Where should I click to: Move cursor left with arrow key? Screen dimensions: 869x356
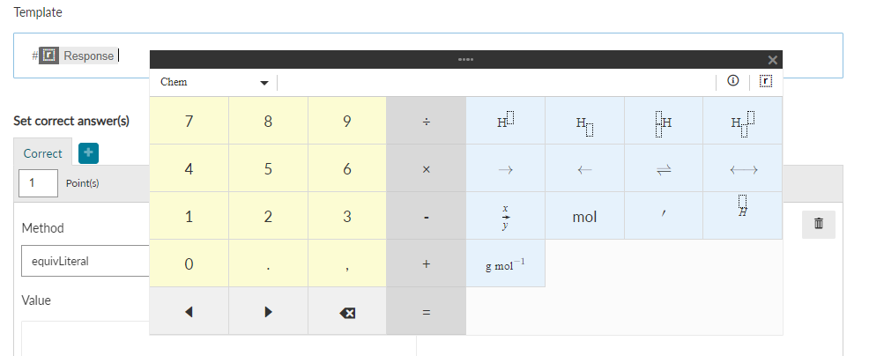coord(189,312)
